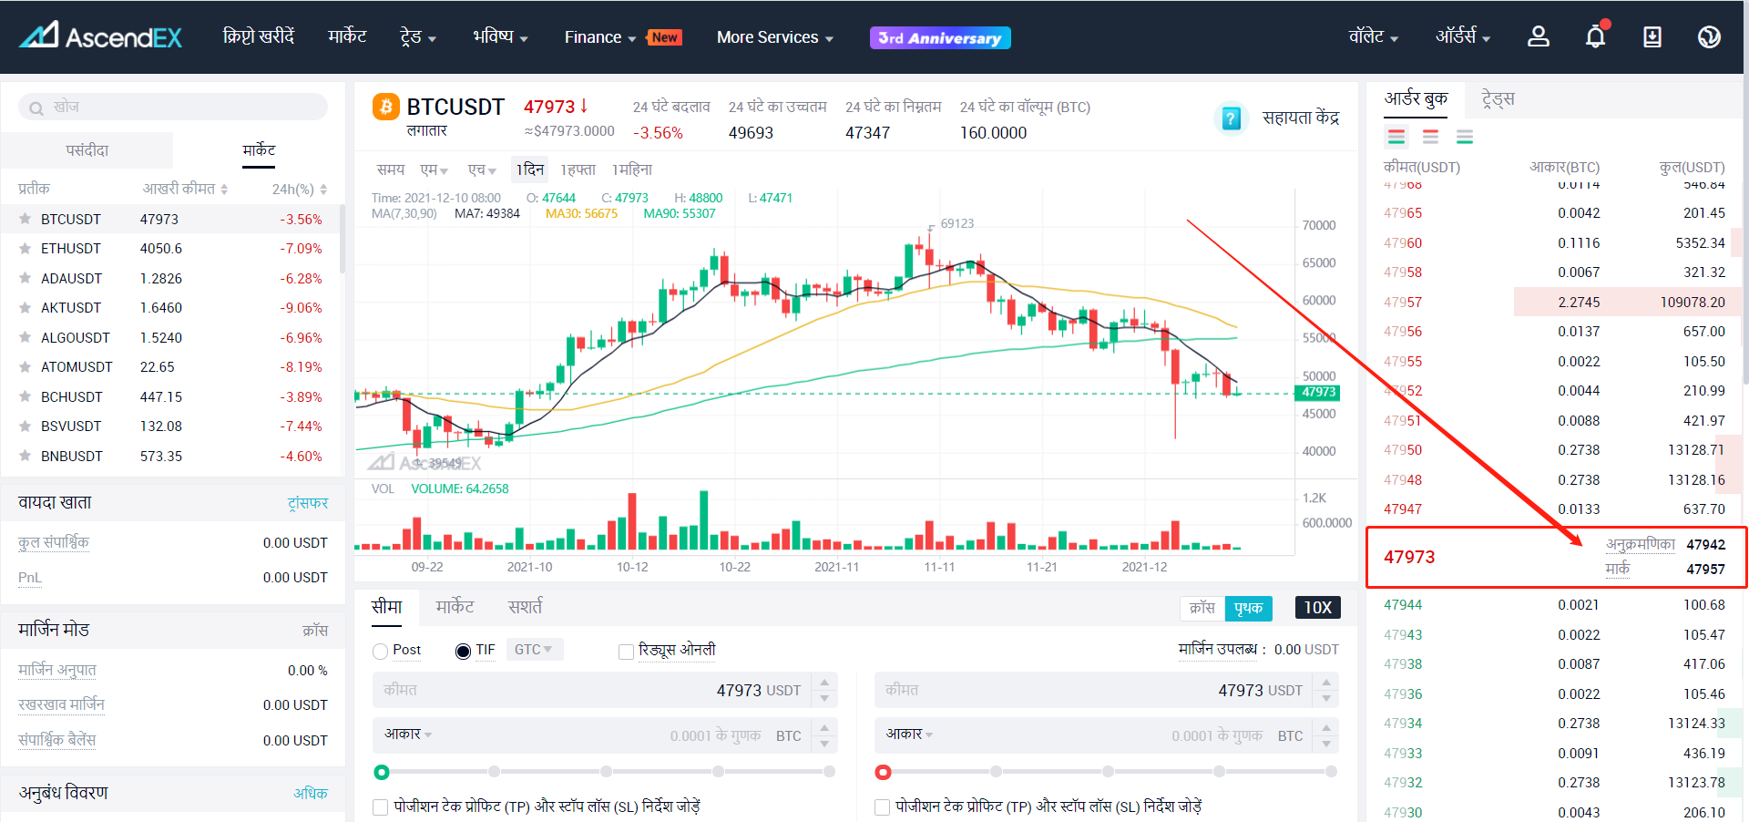Select order book row with price 47957
The height and width of the screenshot is (822, 1749).
pyautogui.click(x=1556, y=302)
